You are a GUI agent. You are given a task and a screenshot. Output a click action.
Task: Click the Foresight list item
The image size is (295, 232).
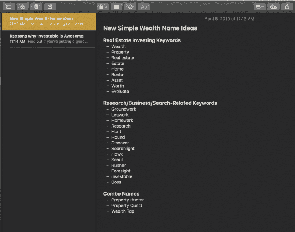coord(121,171)
